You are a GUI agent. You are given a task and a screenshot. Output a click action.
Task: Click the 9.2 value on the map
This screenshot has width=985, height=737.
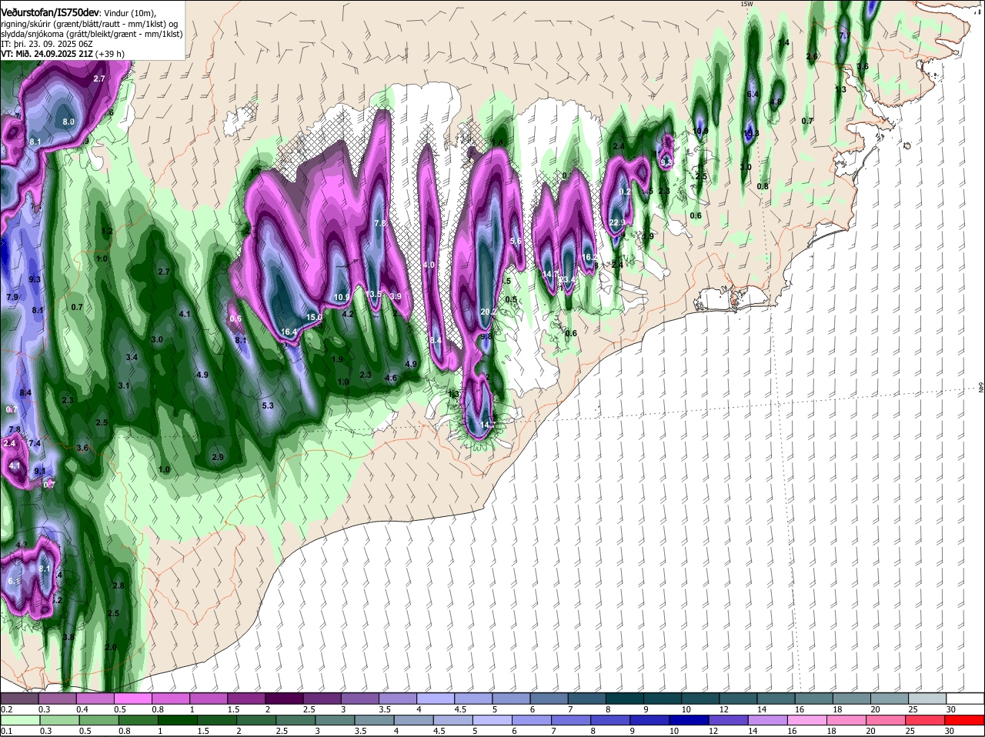tap(625, 192)
